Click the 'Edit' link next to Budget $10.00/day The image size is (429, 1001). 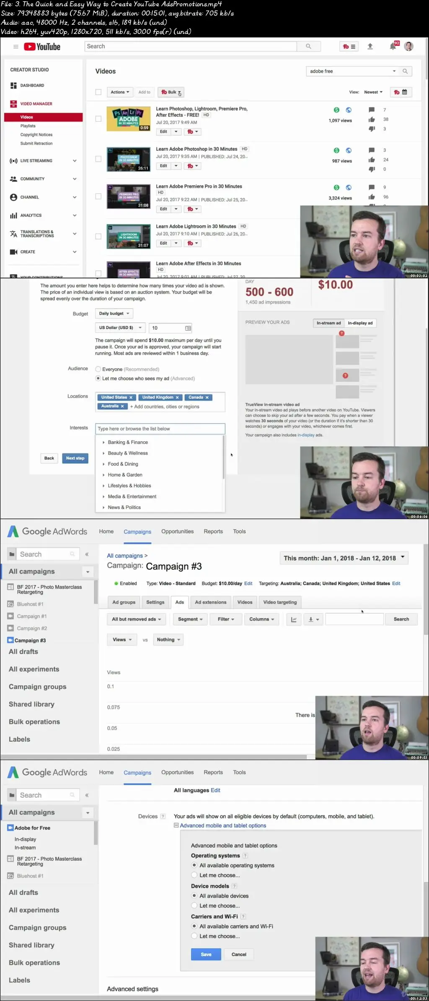(248, 584)
